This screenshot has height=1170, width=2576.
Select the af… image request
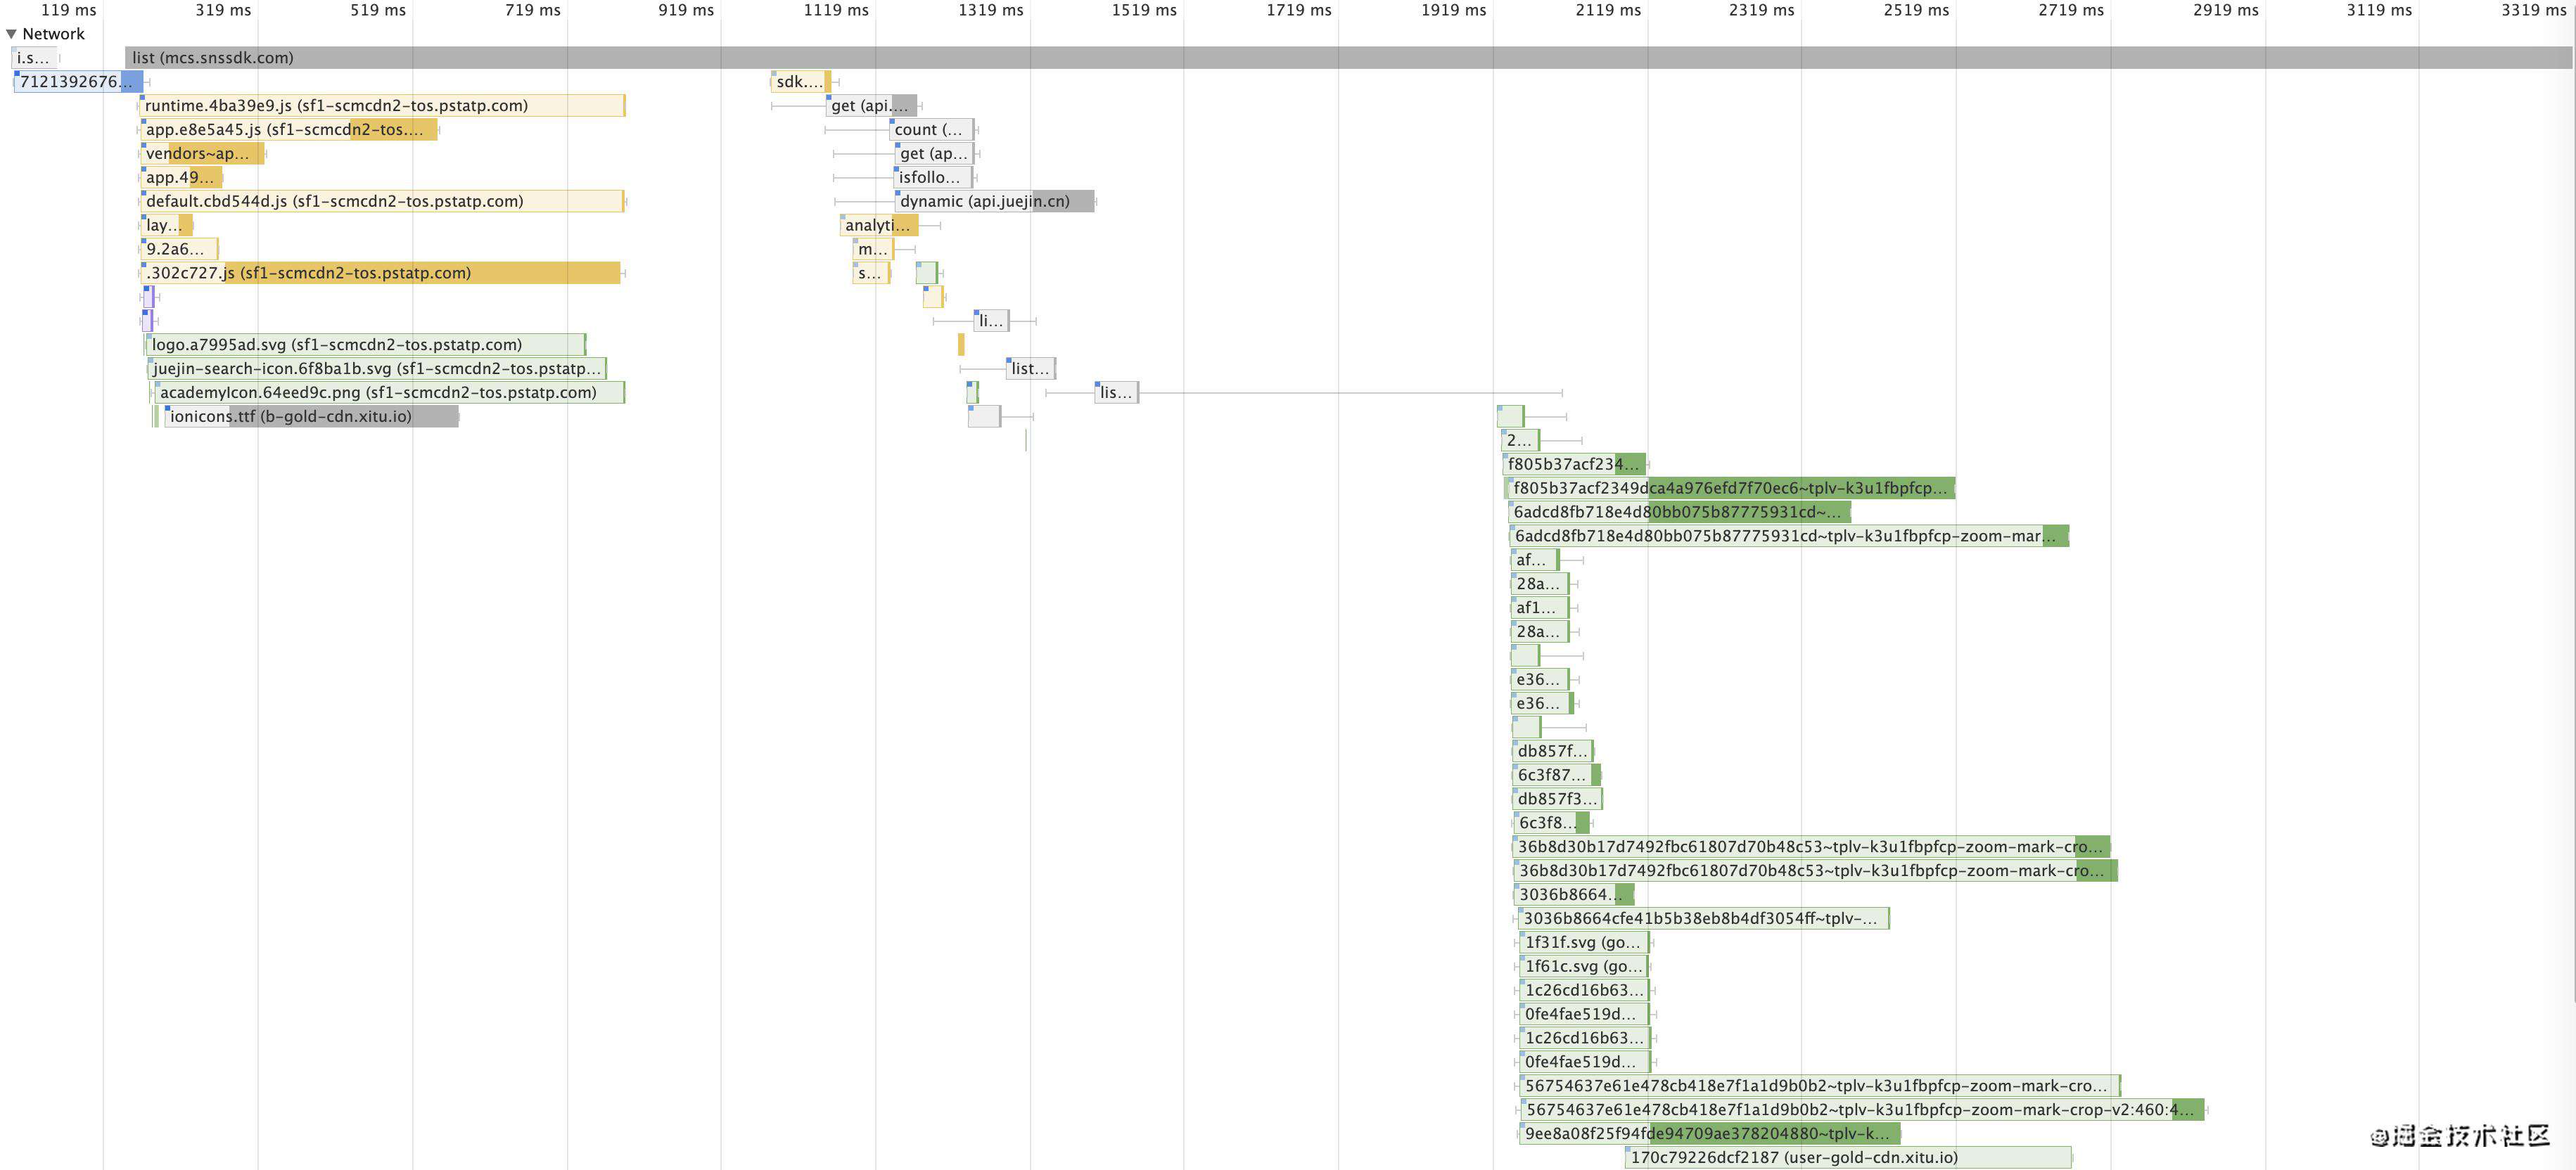pyautogui.click(x=1535, y=560)
